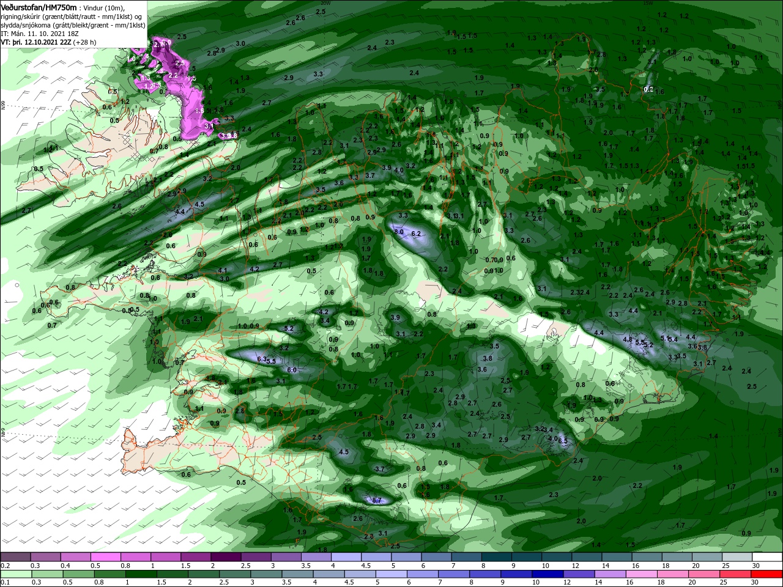
Task: Click the 'Veðurstofan/HM750m' title text
Action: tap(39, 7)
